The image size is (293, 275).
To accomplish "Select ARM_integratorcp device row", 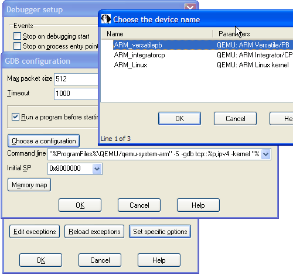I will (203, 55).
